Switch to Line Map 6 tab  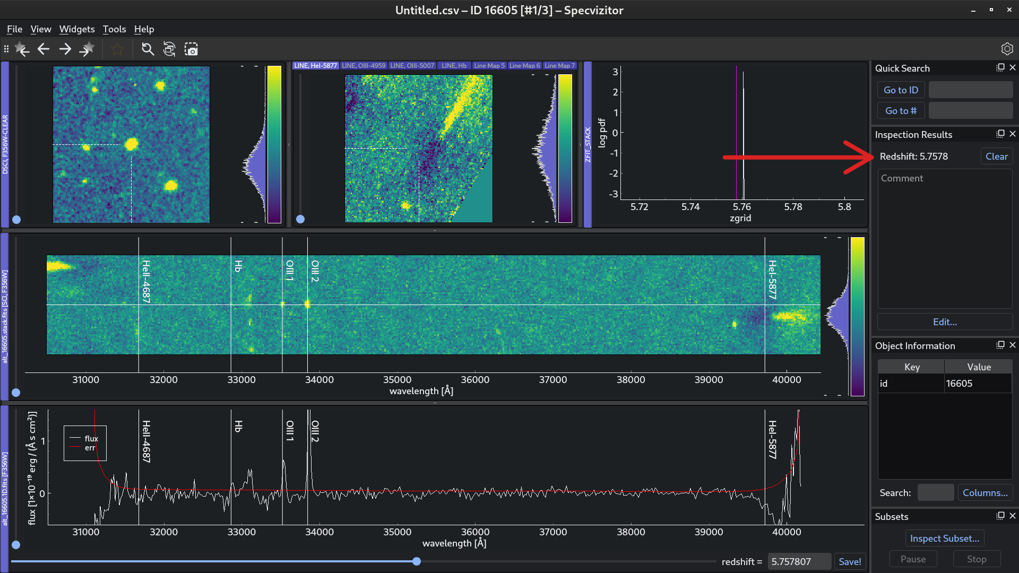pyautogui.click(x=524, y=66)
